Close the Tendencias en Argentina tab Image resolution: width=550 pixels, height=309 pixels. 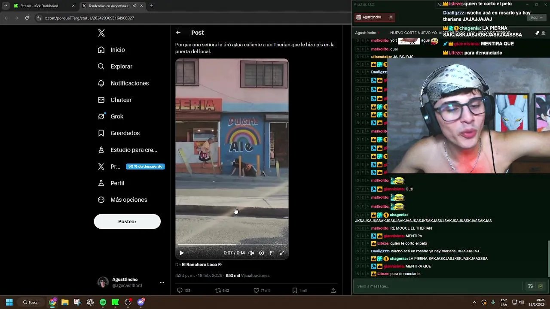point(141,6)
